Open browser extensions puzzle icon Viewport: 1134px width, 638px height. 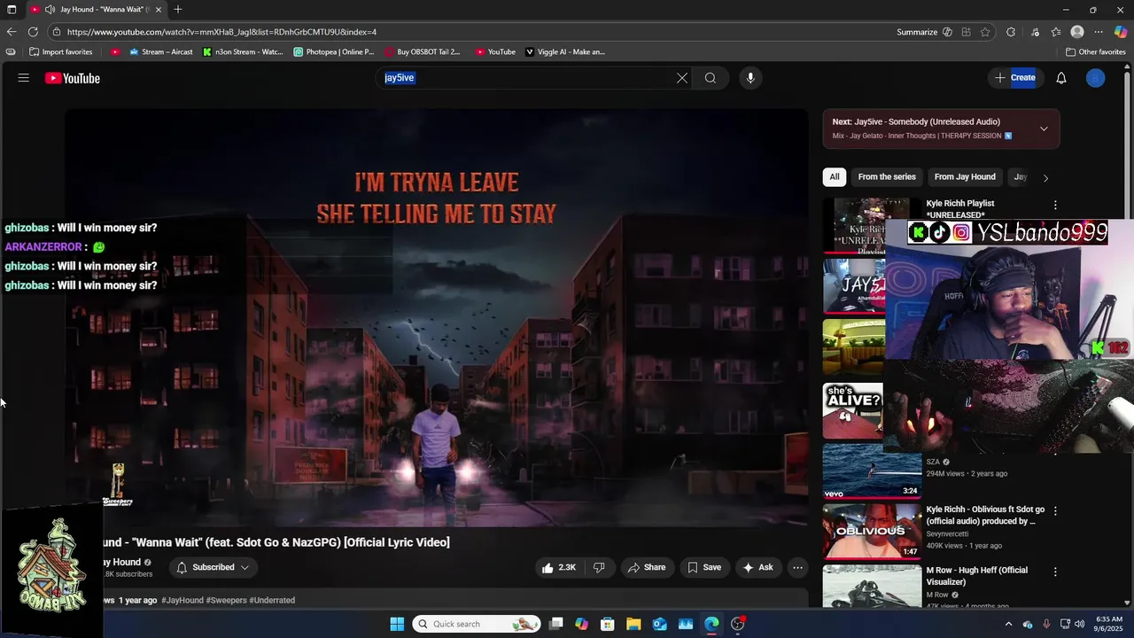[x=1011, y=32]
